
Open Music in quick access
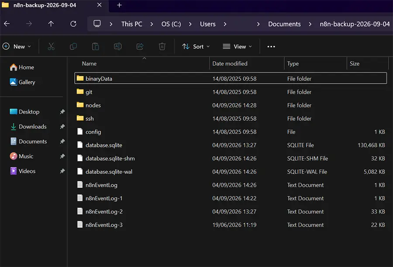click(x=21, y=156)
